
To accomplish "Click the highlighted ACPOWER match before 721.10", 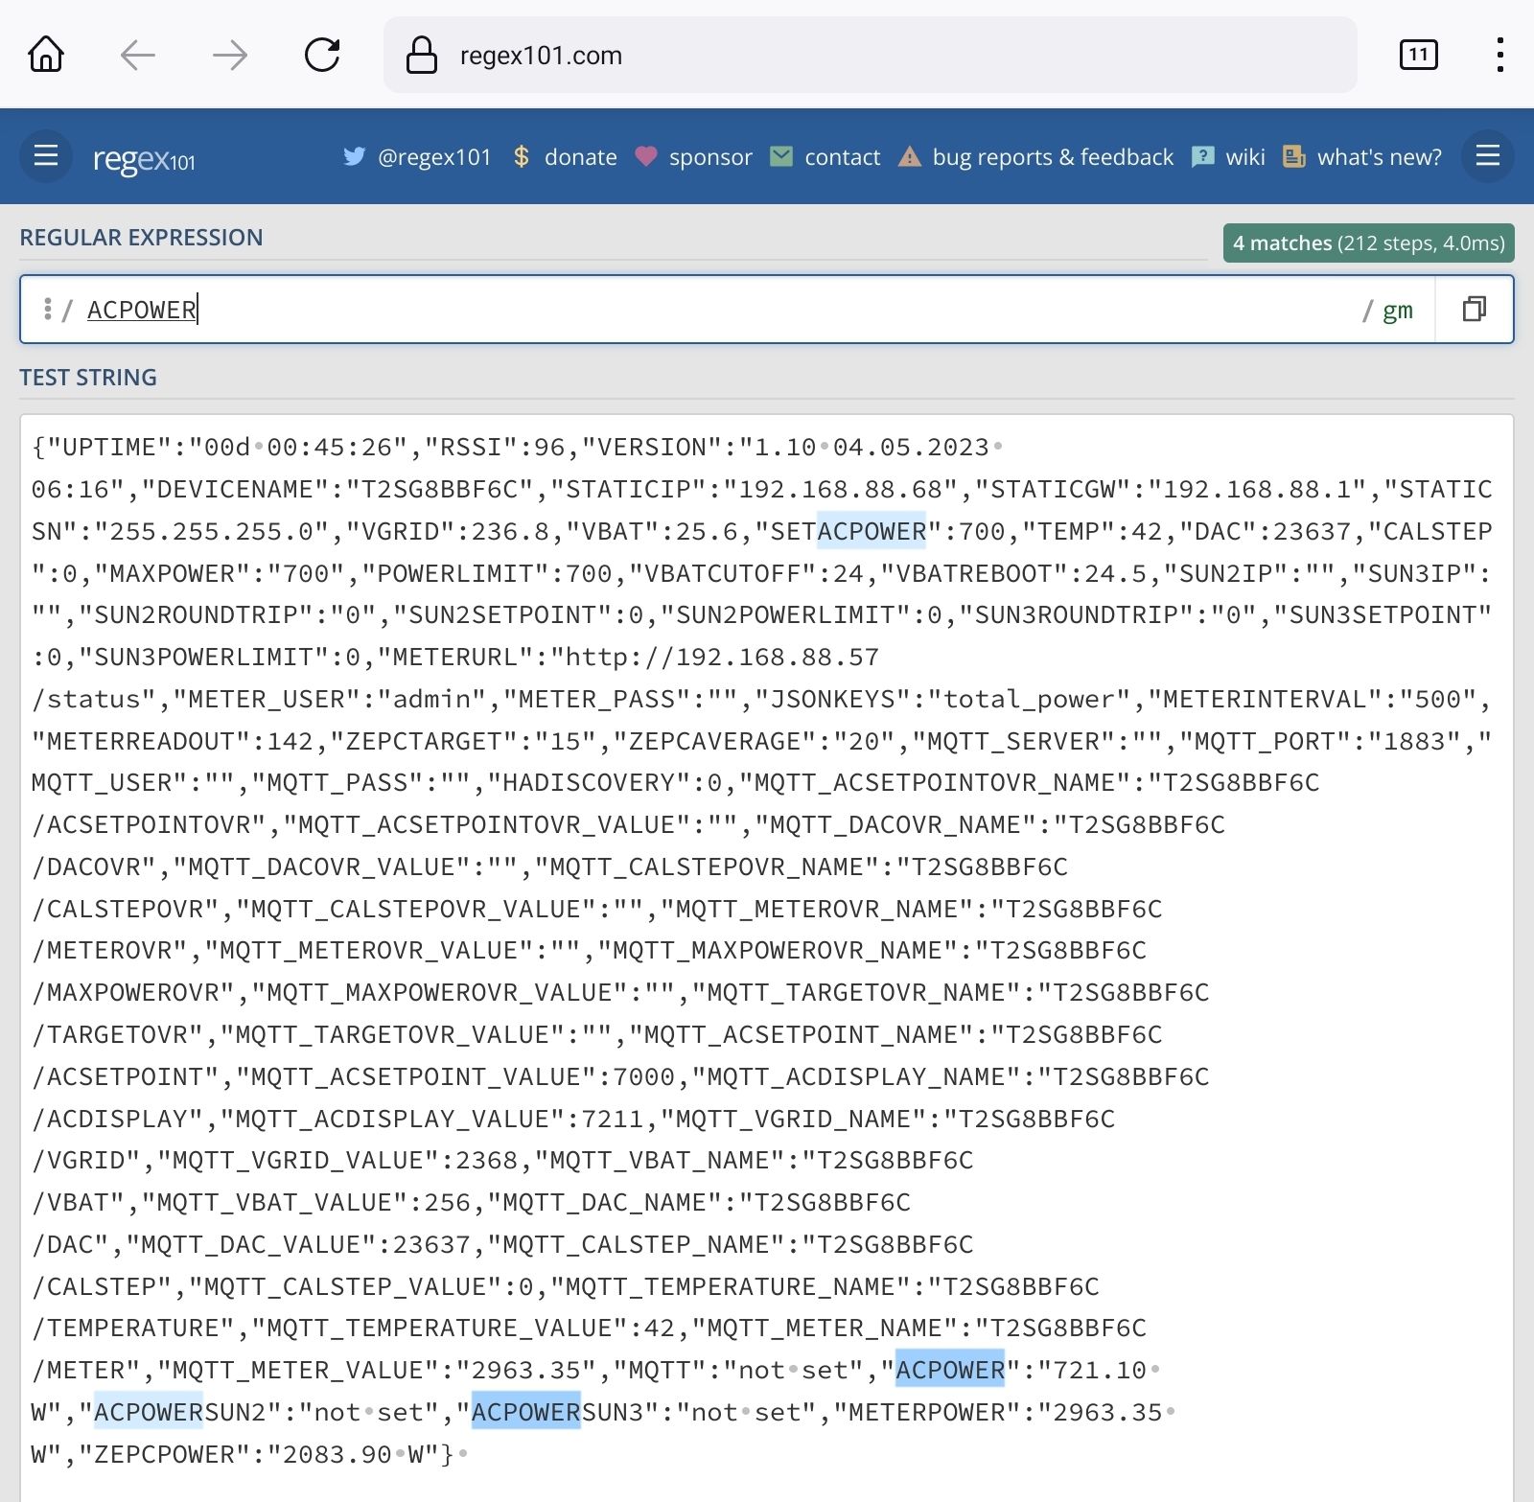I will tap(950, 1371).
